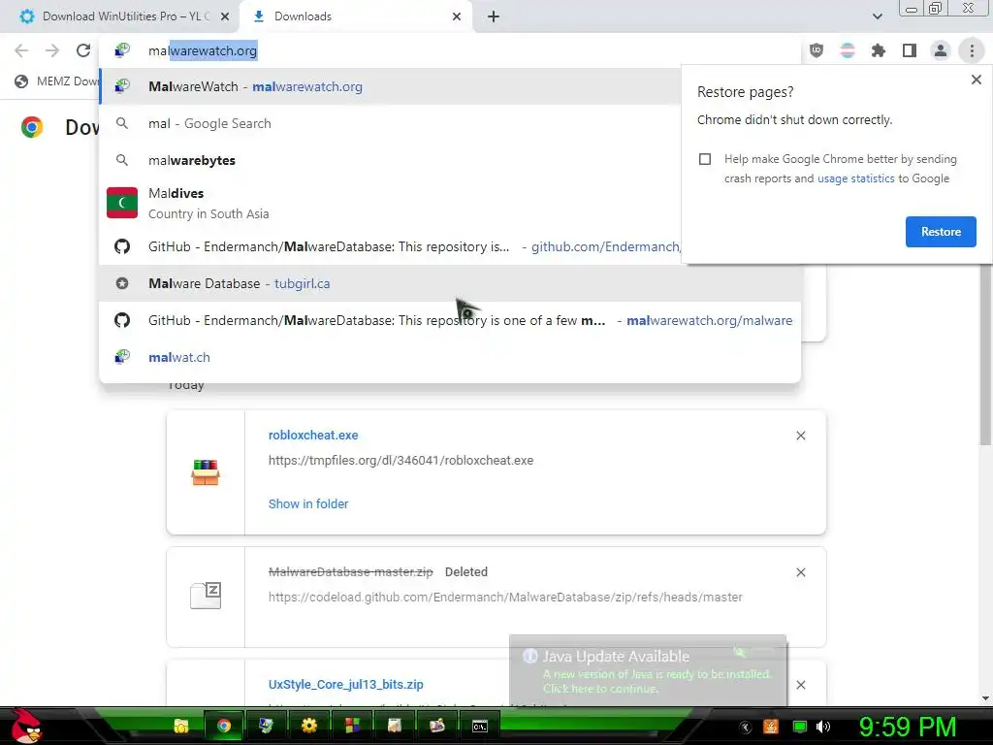
Task: Open a new browser tab
Action: [494, 16]
